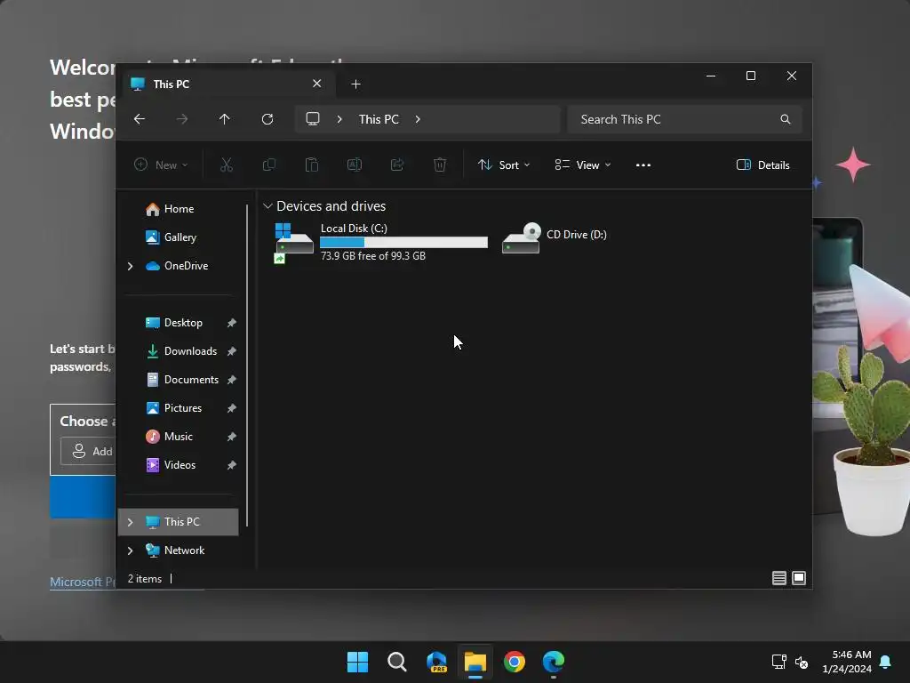Open the New dropdown

pyautogui.click(x=161, y=165)
